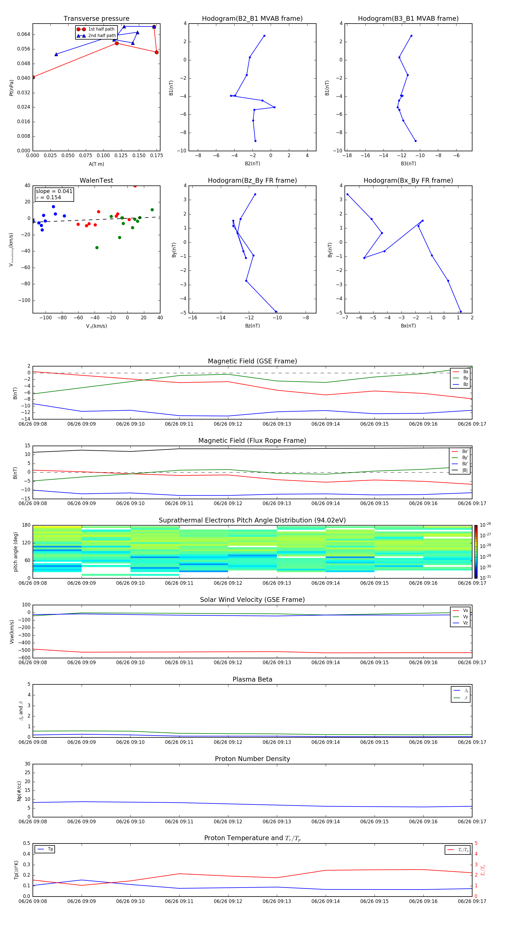
Task: Select the "Suprathermal Electrons Pitch Angle Distribution (94.02eV)" title
Action: [x=252, y=521]
